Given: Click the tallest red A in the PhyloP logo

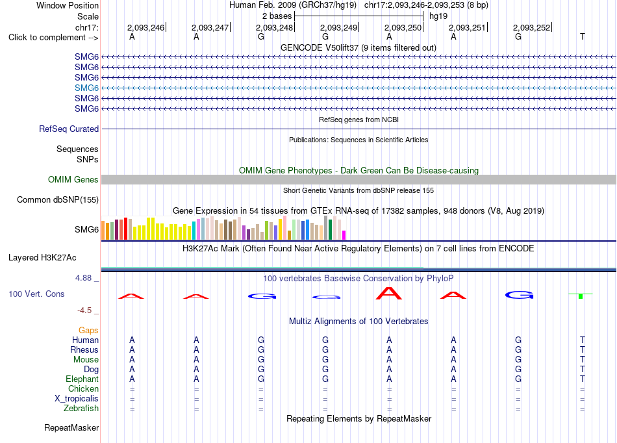Looking at the screenshot, I should (389, 293).
